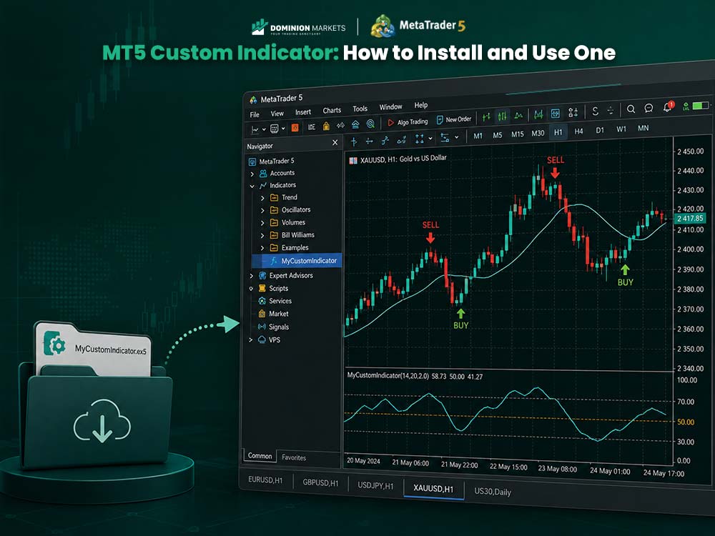Open search with the magnifier icon
The height and width of the screenshot is (536, 715).
(x=631, y=109)
